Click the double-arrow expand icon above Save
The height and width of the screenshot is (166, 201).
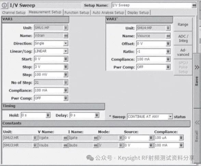coord(197,67)
